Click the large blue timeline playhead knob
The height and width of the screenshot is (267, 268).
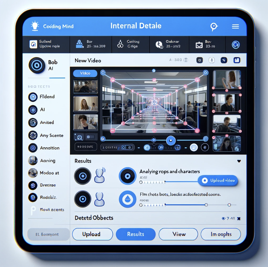pyautogui.click(x=171, y=141)
